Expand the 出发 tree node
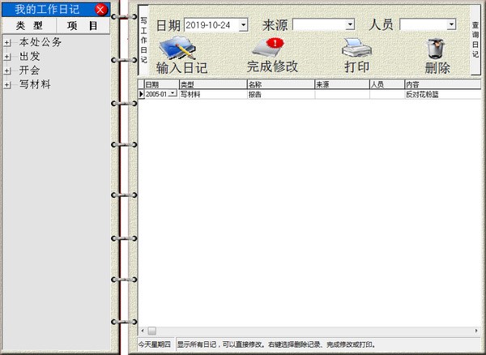This screenshot has height=355, width=486. tap(7, 57)
